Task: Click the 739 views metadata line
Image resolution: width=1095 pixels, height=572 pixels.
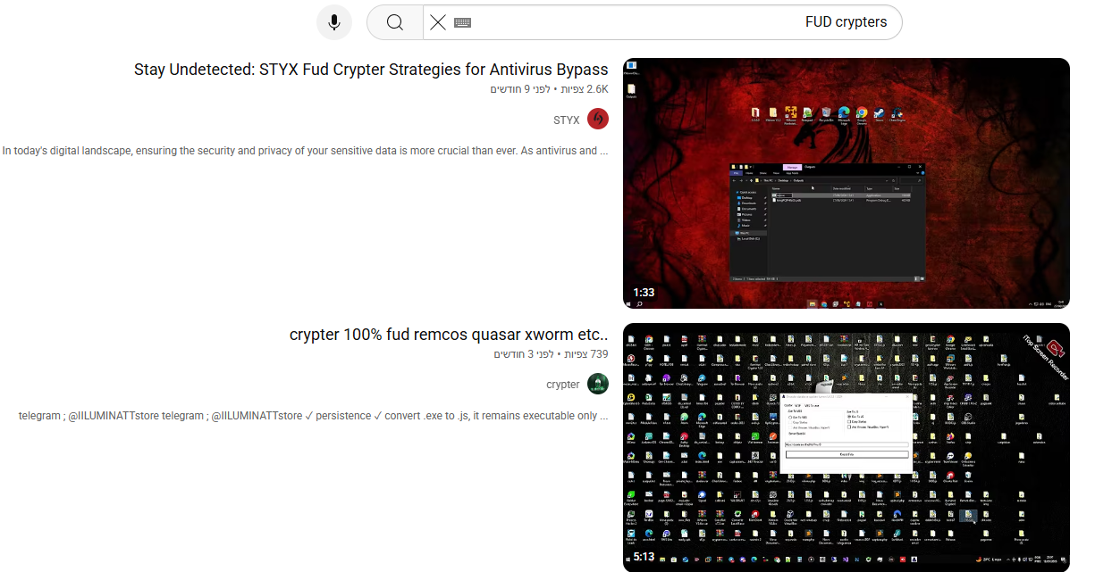Action: click(x=551, y=354)
